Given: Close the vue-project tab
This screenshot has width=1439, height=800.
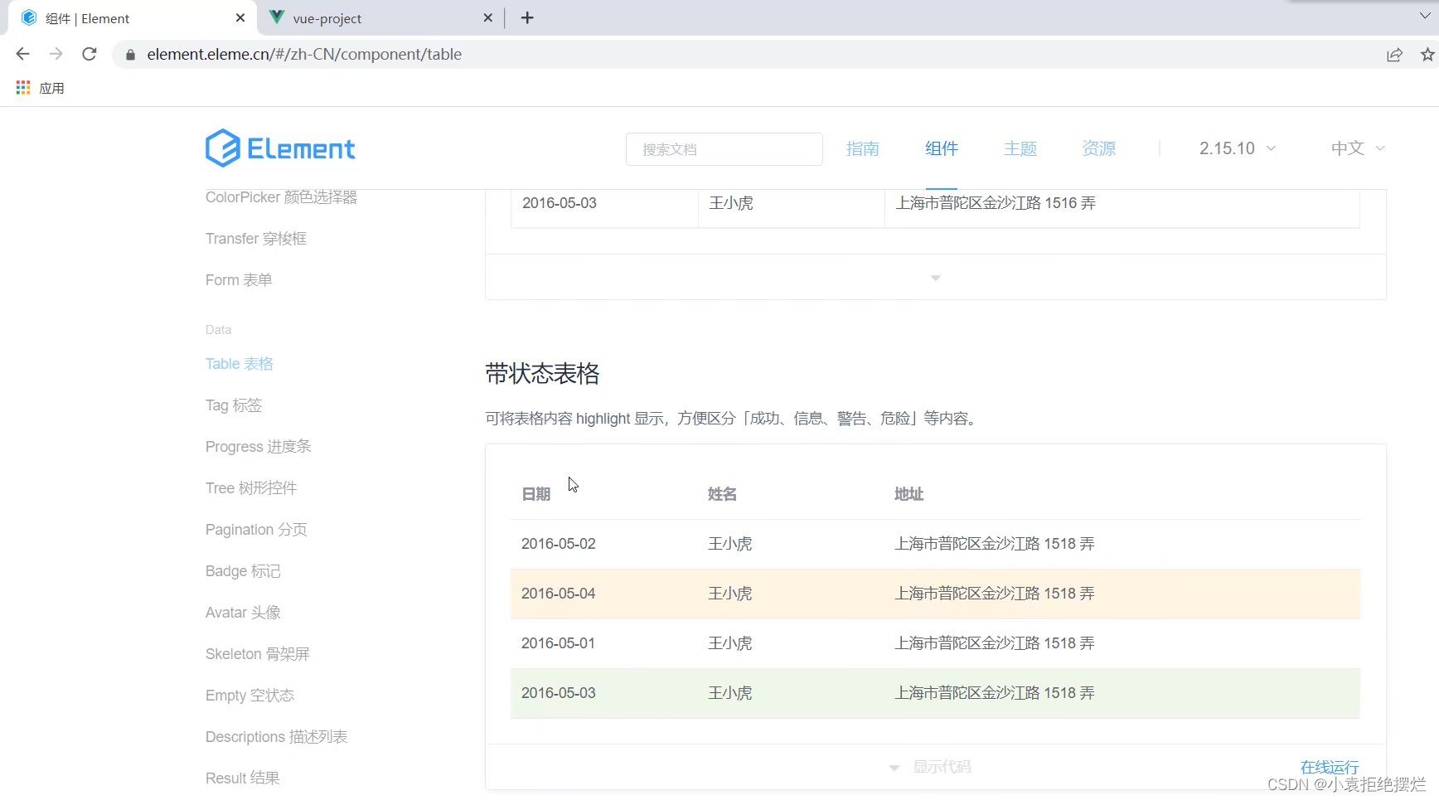Looking at the screenshot, I should [488, 17].
